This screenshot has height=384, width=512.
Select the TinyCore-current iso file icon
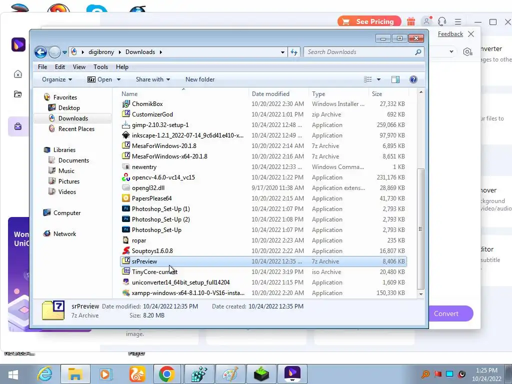[x=125, y=271]
